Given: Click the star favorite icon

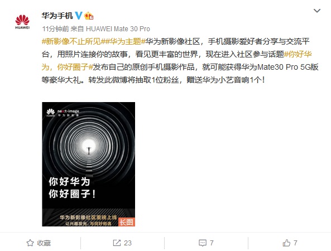Looking at the screenshot, I should click(30, 243).
